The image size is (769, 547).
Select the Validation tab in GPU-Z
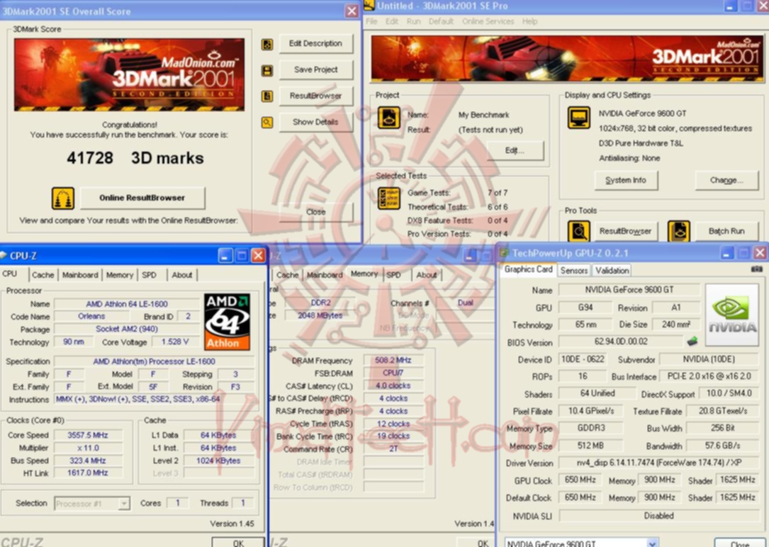point(612,271)
